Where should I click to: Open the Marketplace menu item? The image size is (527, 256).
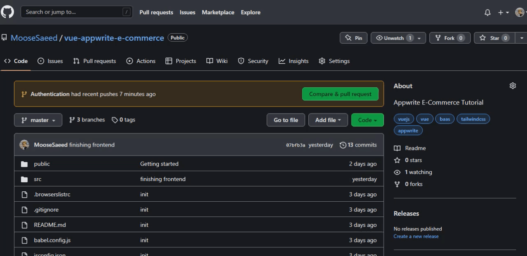(218, 12)
